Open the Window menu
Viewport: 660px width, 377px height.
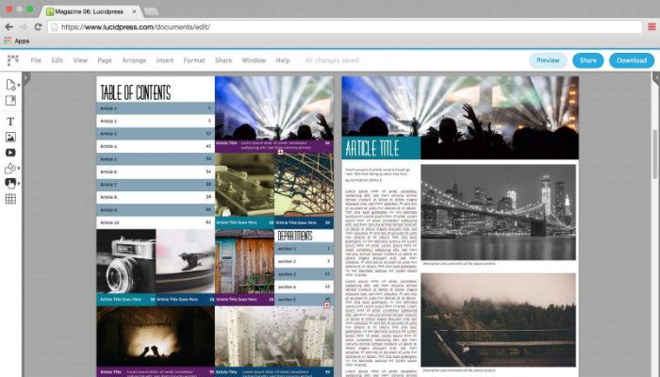[x=254, y=60]
